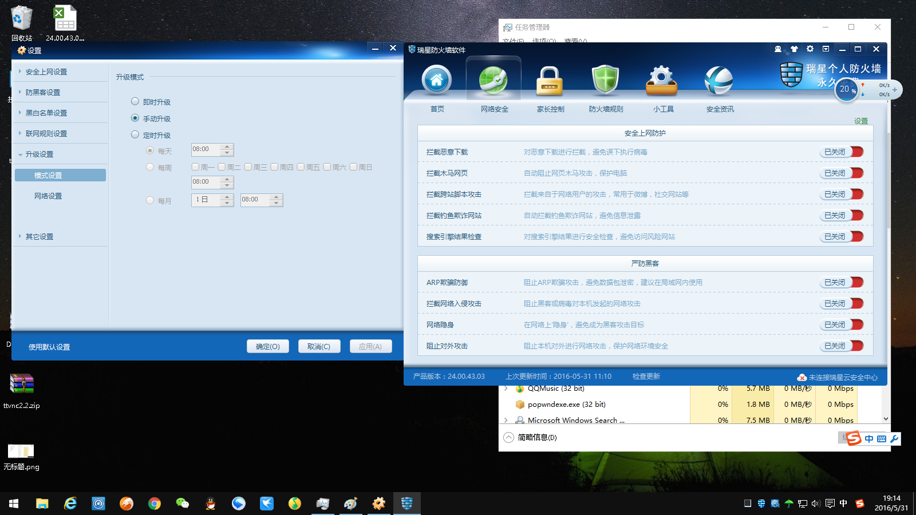
Task: Open the 防火墙规则 green shield icon
Action: tap(606, 80)
